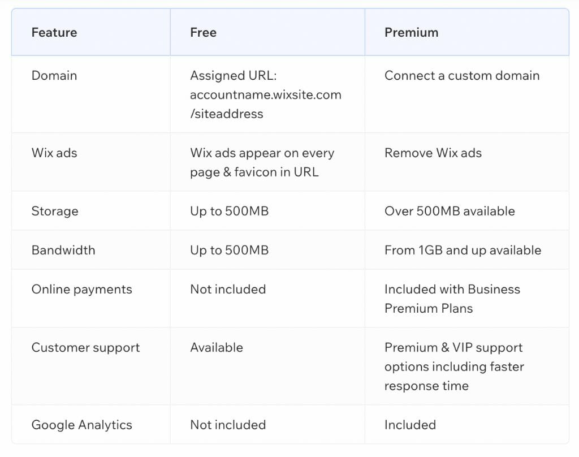Click the Wix ads row label
The image size is (579, 457).
(54, 153)
